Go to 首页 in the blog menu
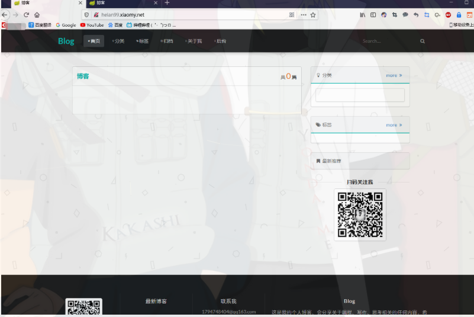Image resolution: width=474 pixels, height=317 pixels. click(93, 41)
